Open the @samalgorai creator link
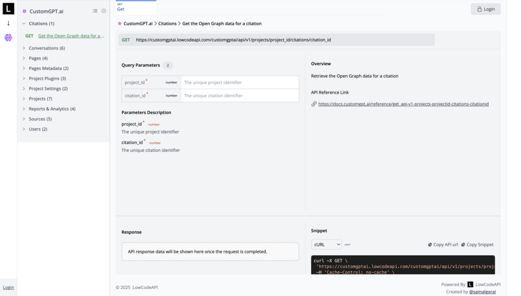521x296 pixels. click(482, 292)
